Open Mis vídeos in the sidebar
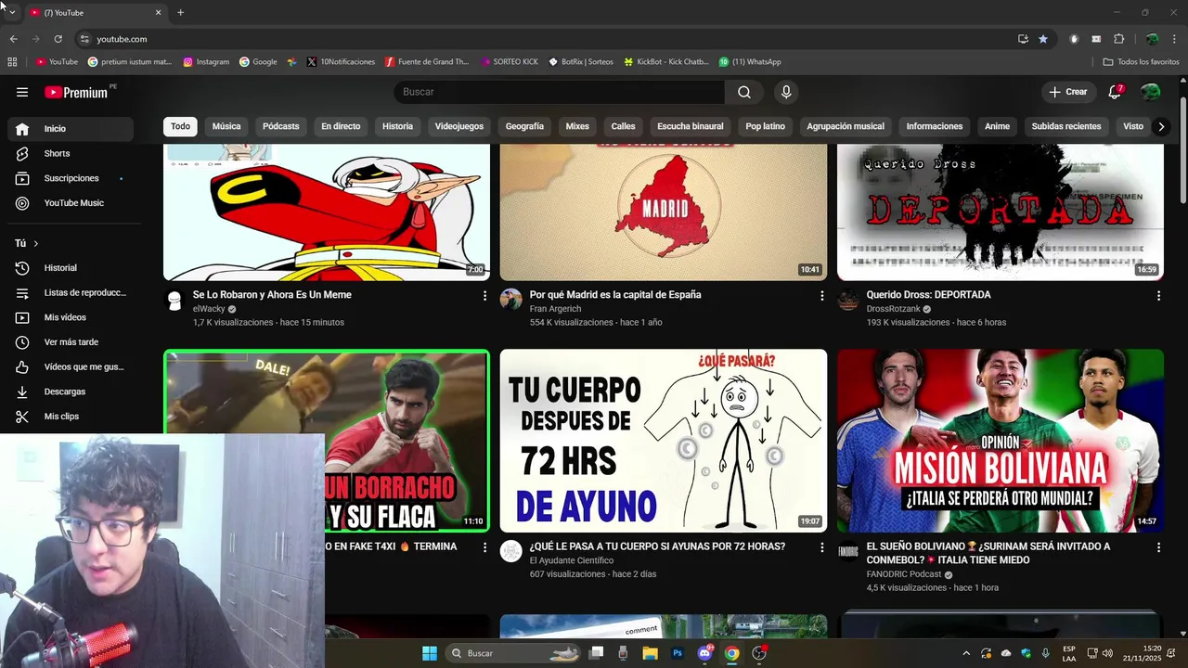Image resolution: width=1188 pixels, height=668 pixels. (69, 317)
